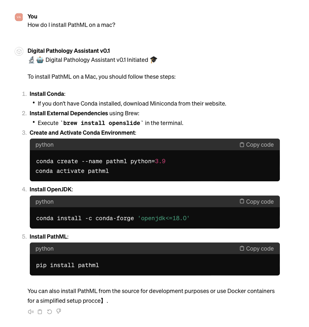Click the python label on the first code block
This screenshot has height=327, width=309.
coord(44,145)
